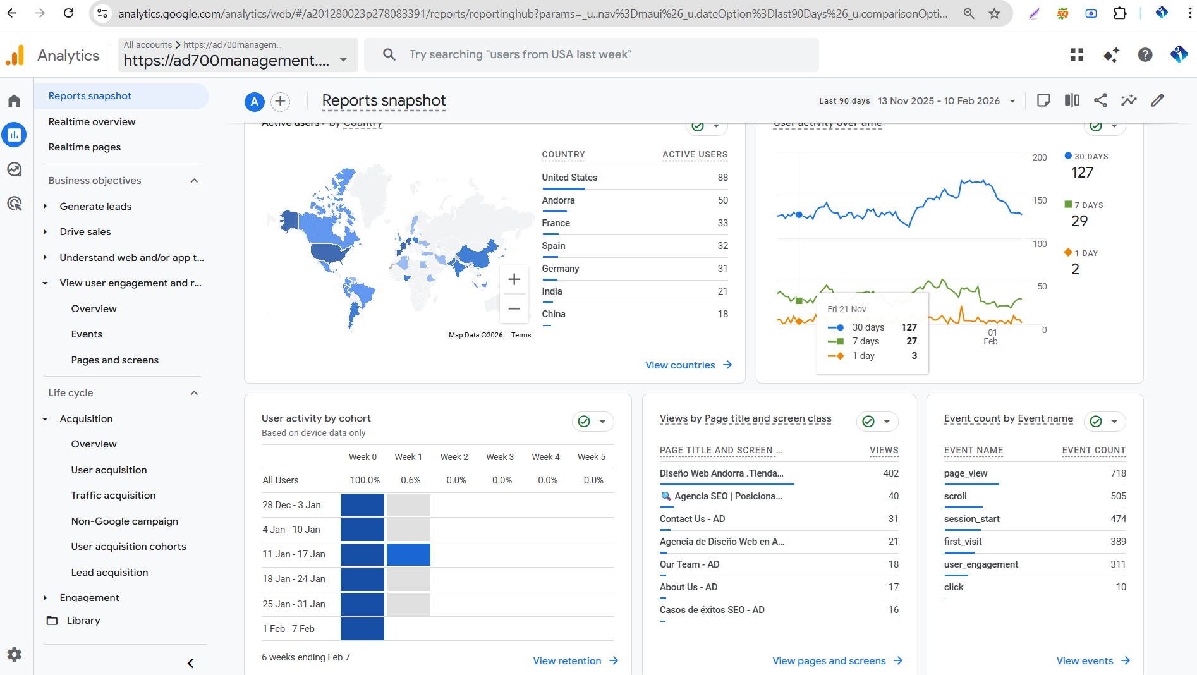
Task: Open Admin settings gear icon
Action: pyautogui.click(x=14, y=654)
